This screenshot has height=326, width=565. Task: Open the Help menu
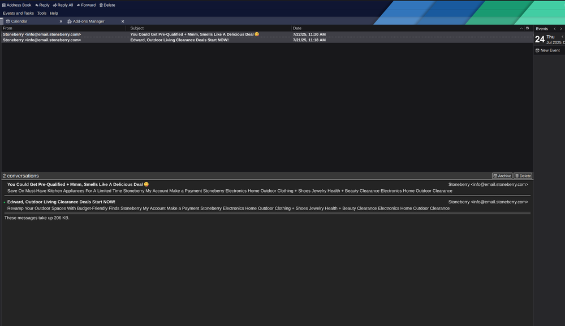pos(54,13)
